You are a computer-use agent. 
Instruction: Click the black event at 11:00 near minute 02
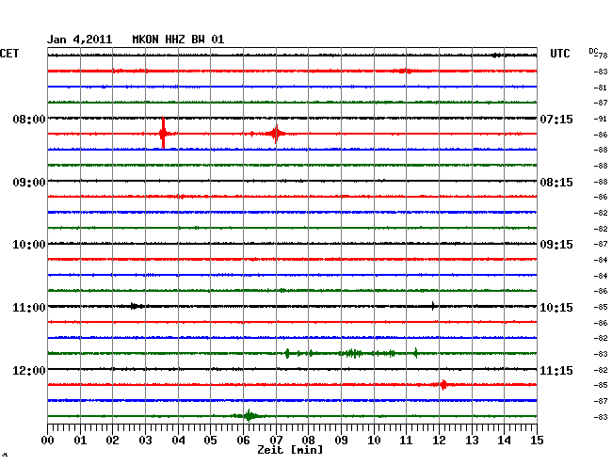[135, 306]
